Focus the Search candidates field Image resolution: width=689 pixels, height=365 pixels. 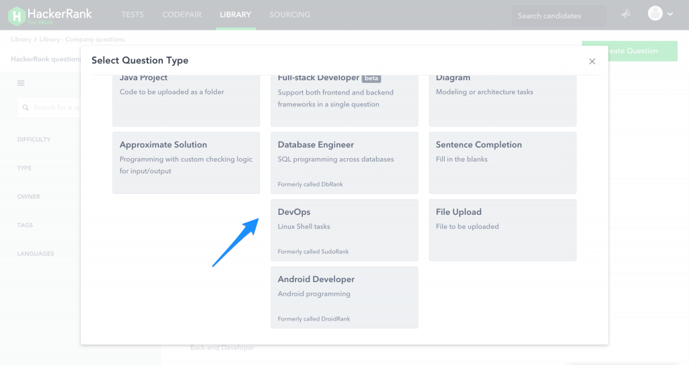tap(559, 16)
